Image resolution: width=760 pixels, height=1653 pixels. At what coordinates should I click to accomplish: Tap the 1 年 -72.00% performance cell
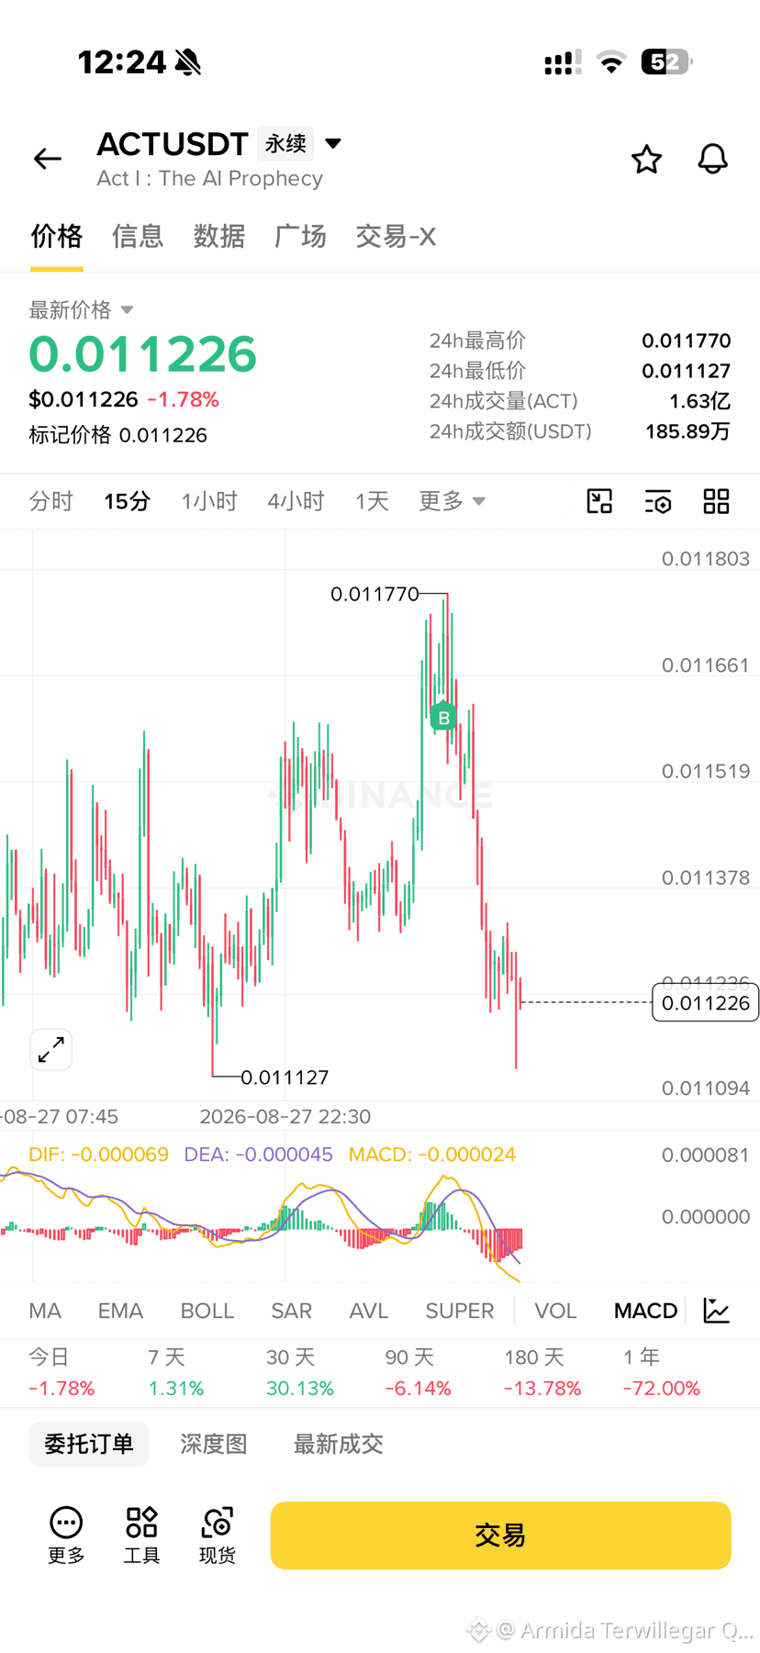[661, 1372]
